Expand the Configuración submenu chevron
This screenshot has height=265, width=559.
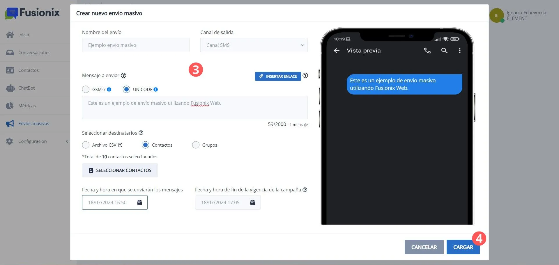point(67,141)
